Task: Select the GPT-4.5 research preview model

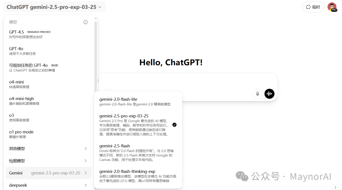Action: coord(48,34)
